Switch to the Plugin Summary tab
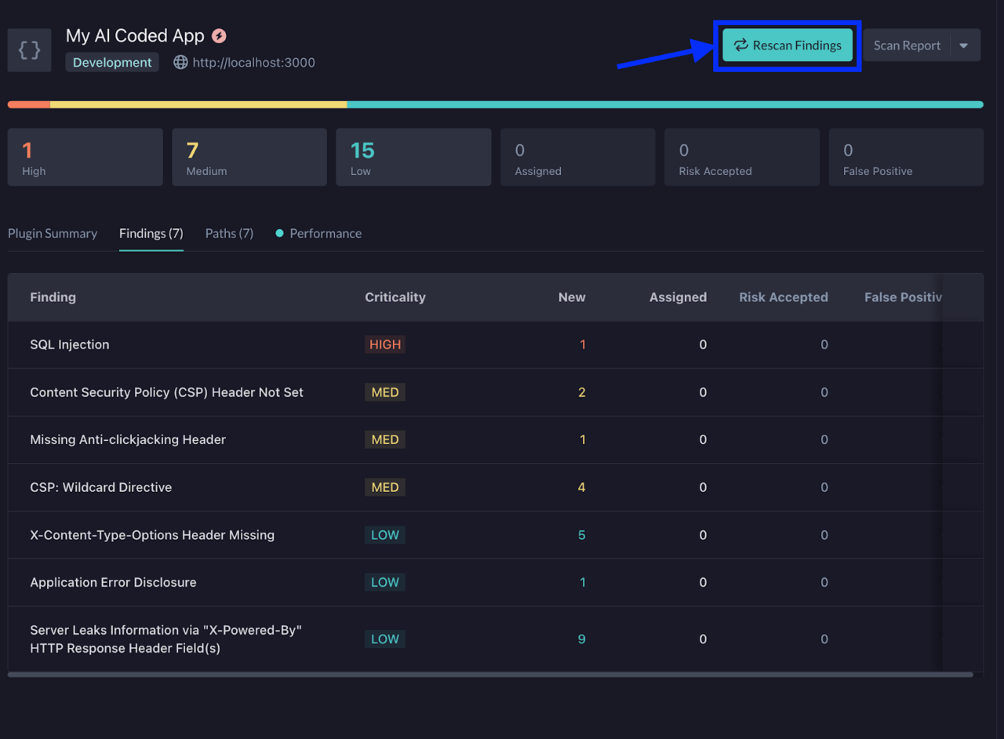The height and width of the screenshot is (739, 1004). click(53, 233)
